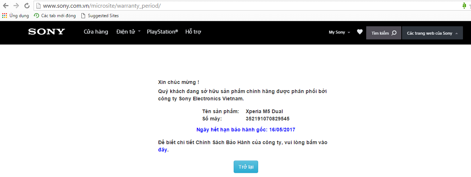Open the Hỗ trợ menu item
The image size is (471, 177).
(x=193, y=32)
